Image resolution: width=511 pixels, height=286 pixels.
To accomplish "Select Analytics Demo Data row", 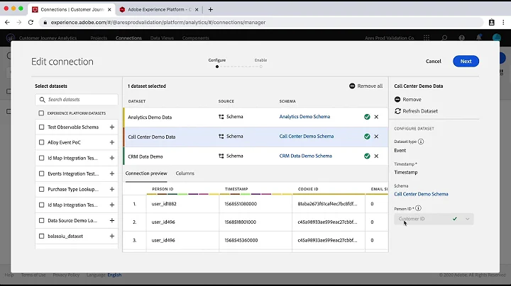I will pyautogui.click(x=255, y=117).
